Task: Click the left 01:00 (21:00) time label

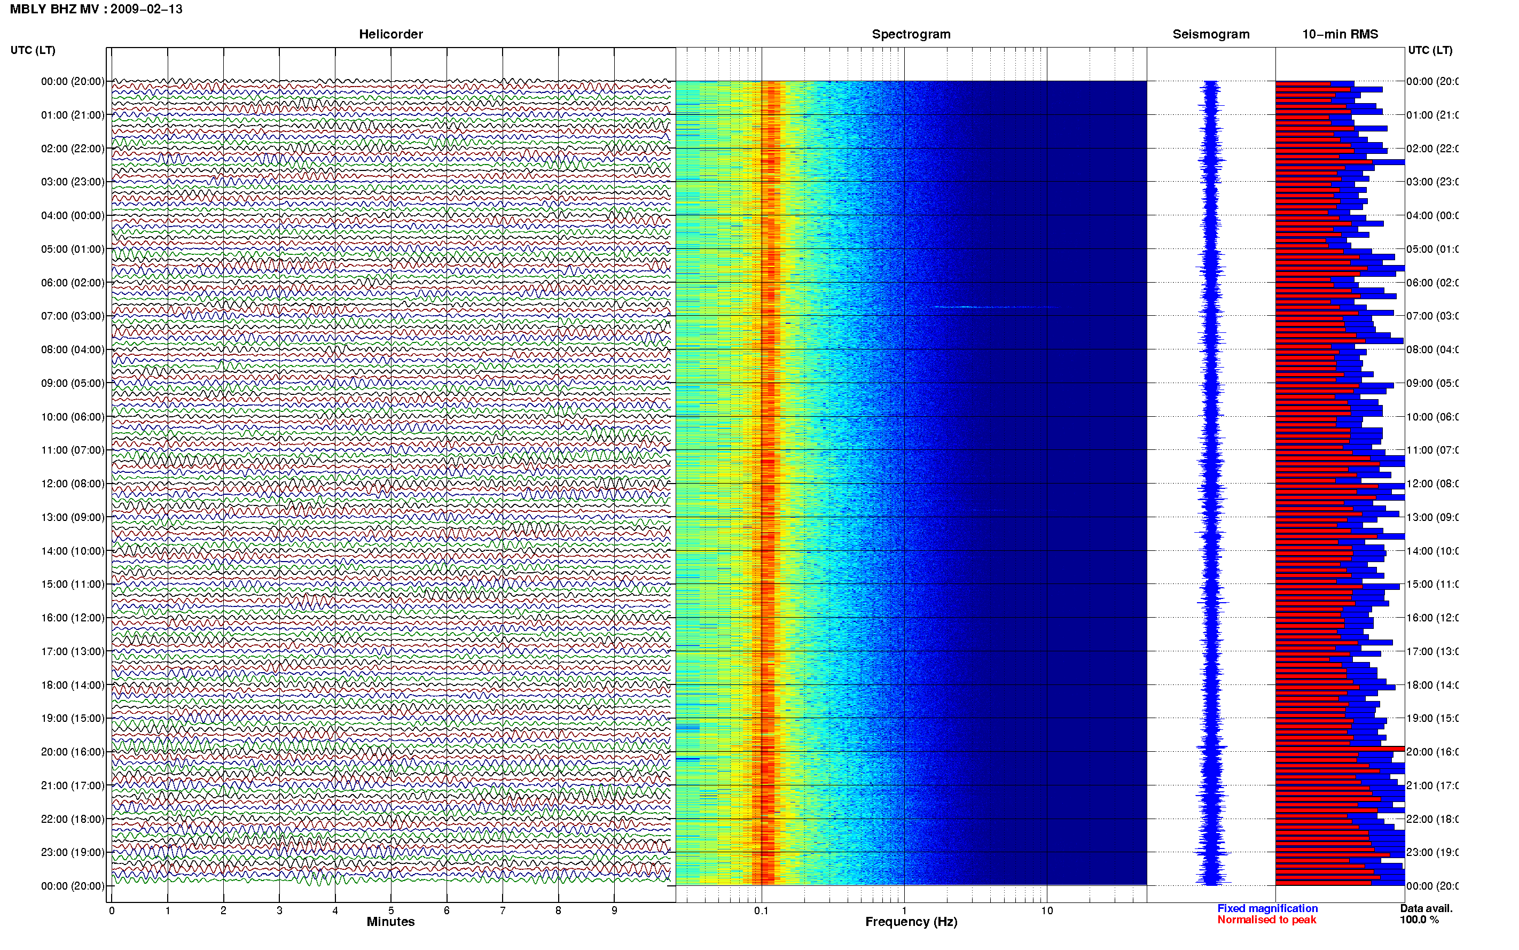Action: coord(72,115)
